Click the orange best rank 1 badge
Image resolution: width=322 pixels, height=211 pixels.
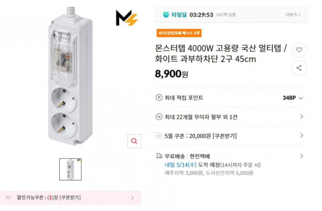179,33
